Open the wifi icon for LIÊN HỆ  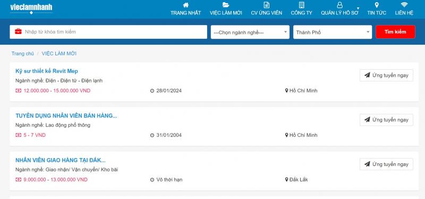(x=404, y=5)
